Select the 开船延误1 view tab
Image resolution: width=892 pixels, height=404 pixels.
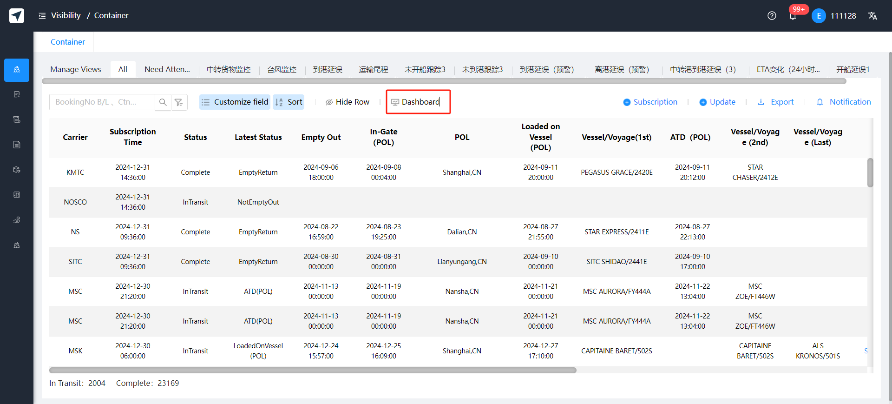853,69
